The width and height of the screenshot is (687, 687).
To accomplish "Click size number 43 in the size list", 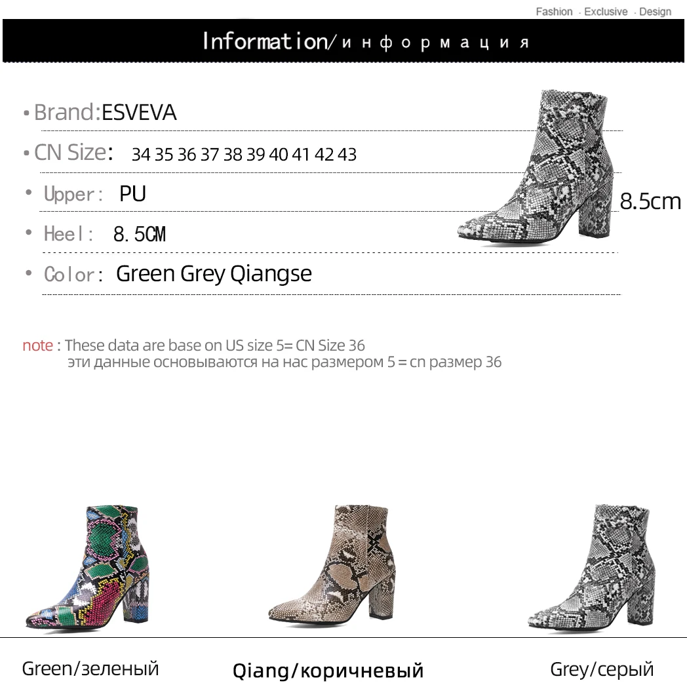I will point(347,154).
